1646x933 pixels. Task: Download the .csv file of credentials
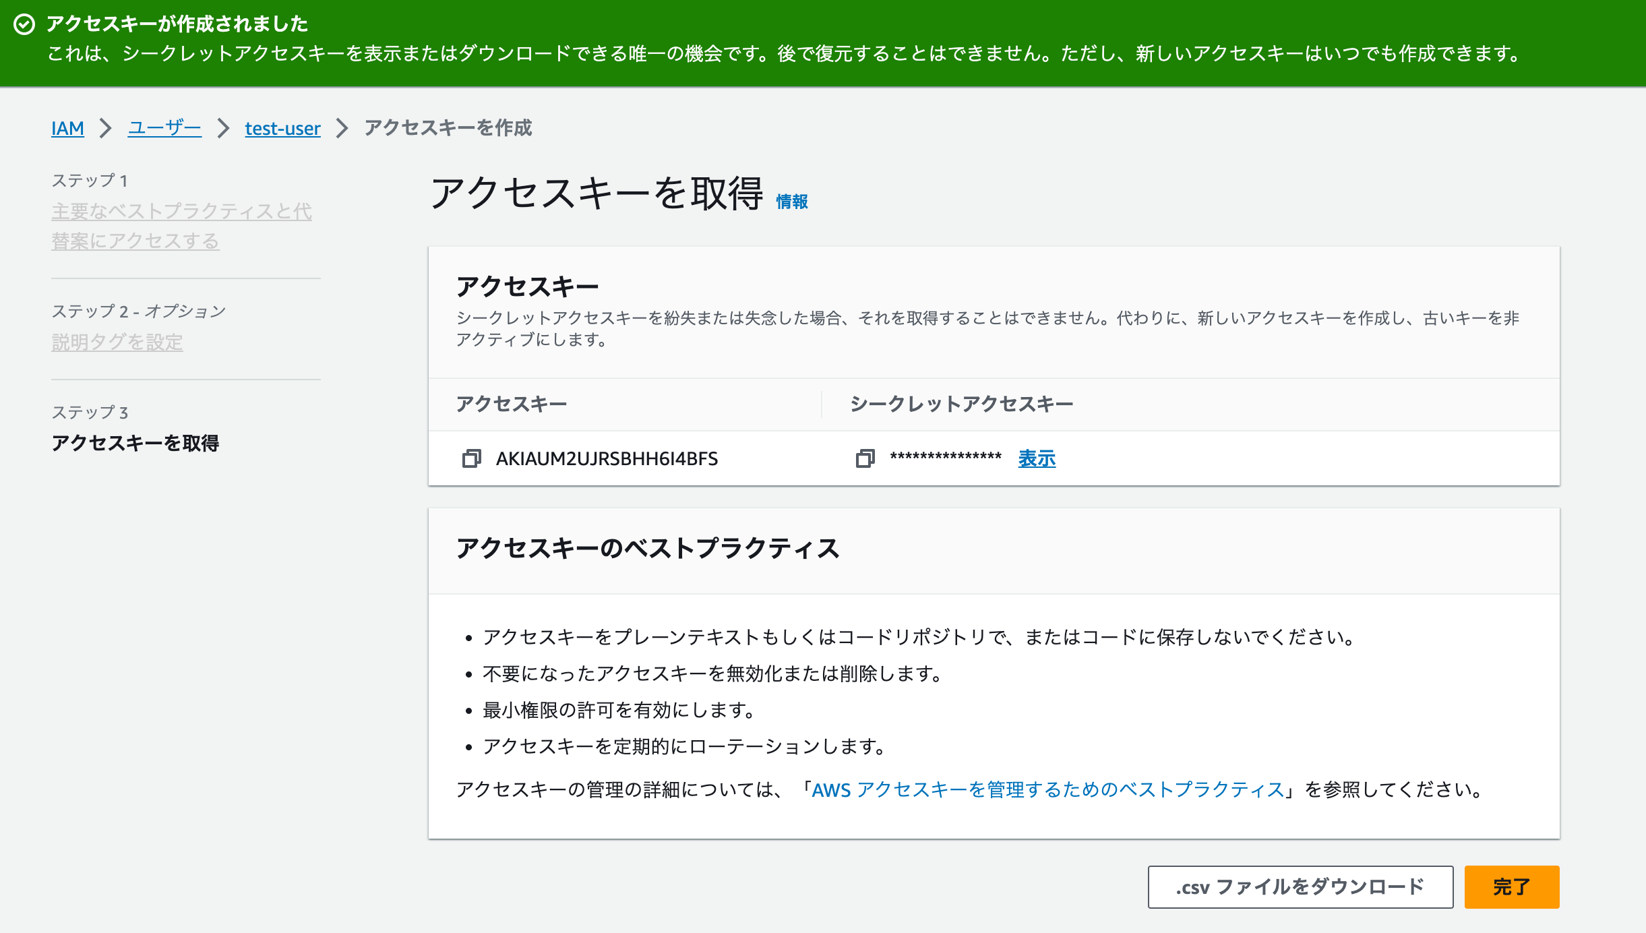(x=1300, y=887)
